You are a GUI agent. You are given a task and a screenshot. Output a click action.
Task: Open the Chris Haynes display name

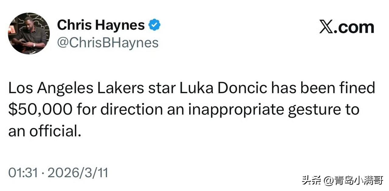pos(101,25)
